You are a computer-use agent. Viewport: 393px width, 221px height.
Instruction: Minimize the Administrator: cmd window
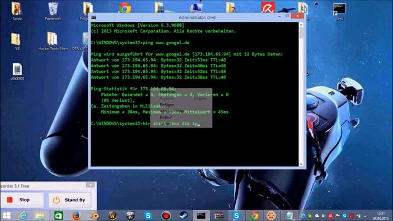(x=279, y=17)
